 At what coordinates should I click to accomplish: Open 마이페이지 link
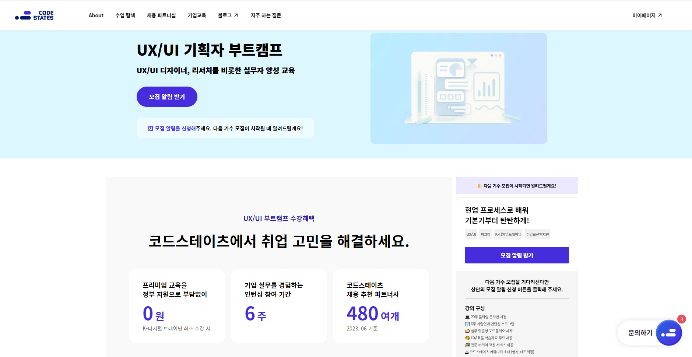[647, 15]
